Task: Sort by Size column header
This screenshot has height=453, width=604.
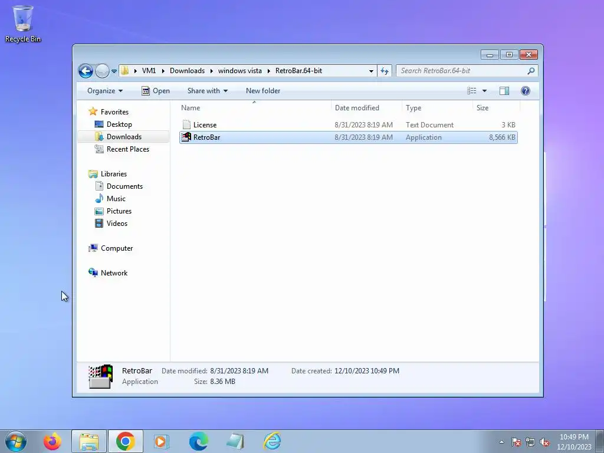Action: coord(496,108)
